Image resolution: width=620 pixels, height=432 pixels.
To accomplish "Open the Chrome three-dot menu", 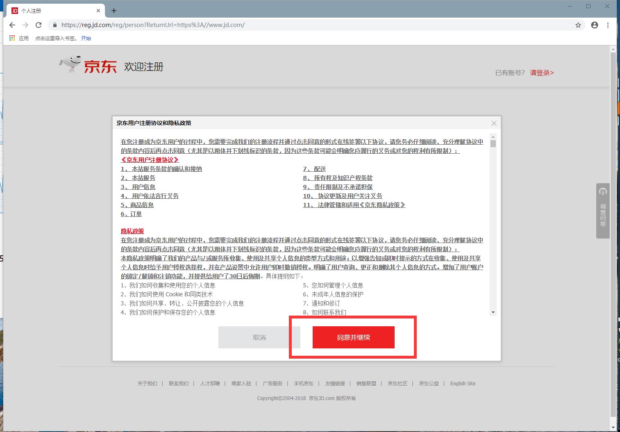I will [x=608, y=25].
